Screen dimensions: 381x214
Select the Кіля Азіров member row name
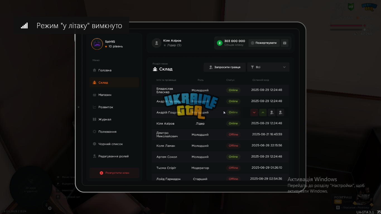tap(165, 123)
